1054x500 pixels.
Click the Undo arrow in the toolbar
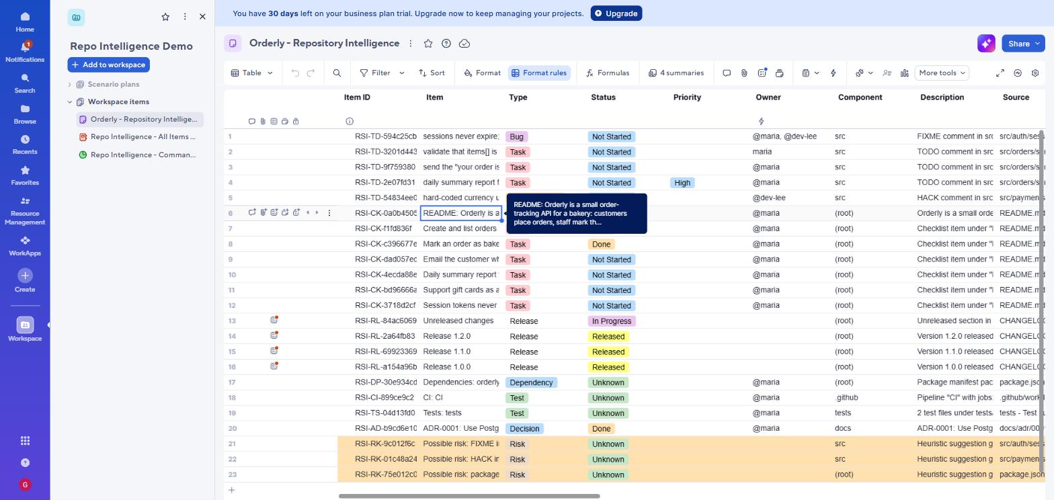coord(295,73)
